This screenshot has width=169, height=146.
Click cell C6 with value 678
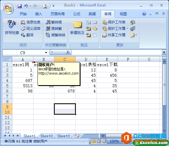click(65, 91)
